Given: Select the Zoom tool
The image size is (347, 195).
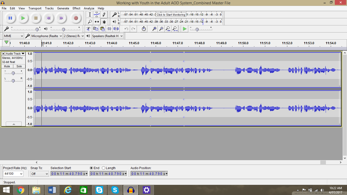Looking at the screenshot, I should point(90,22).
